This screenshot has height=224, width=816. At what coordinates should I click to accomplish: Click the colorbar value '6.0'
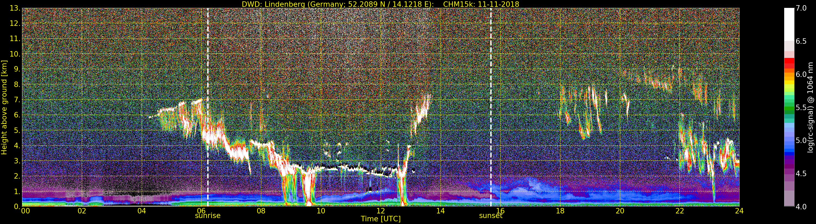coord(801,74)
